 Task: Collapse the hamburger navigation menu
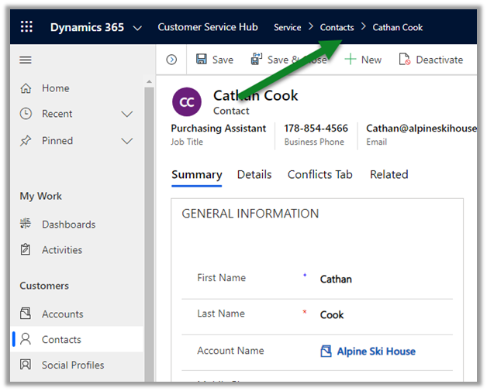26,60
